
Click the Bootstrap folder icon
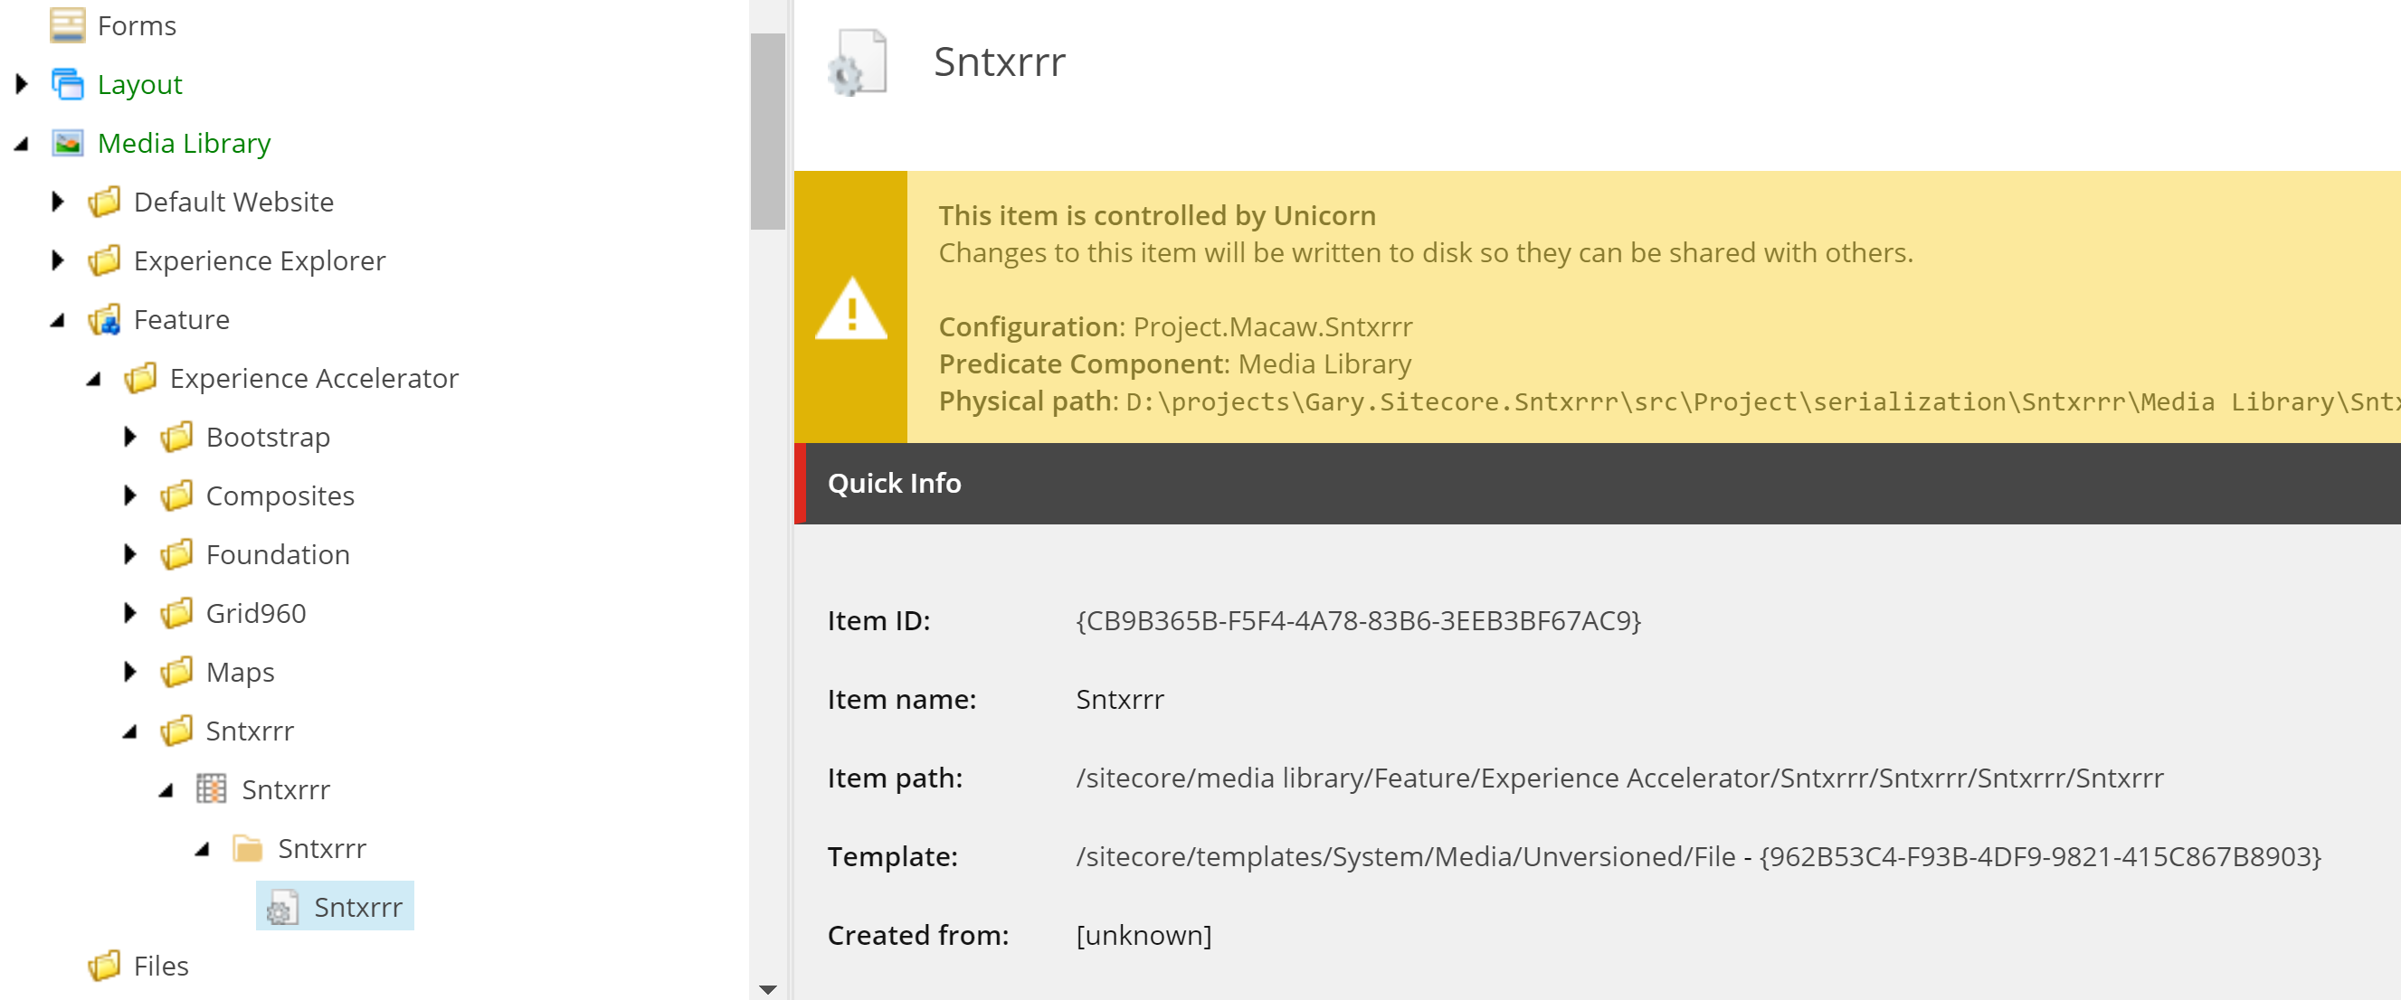click(177, 437)
